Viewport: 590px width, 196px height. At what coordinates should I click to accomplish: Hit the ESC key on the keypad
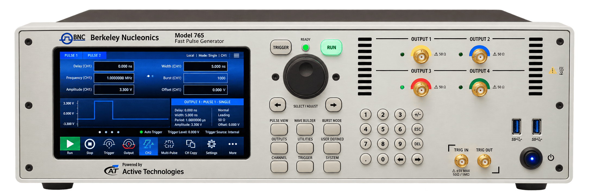(x=418, y=129)
